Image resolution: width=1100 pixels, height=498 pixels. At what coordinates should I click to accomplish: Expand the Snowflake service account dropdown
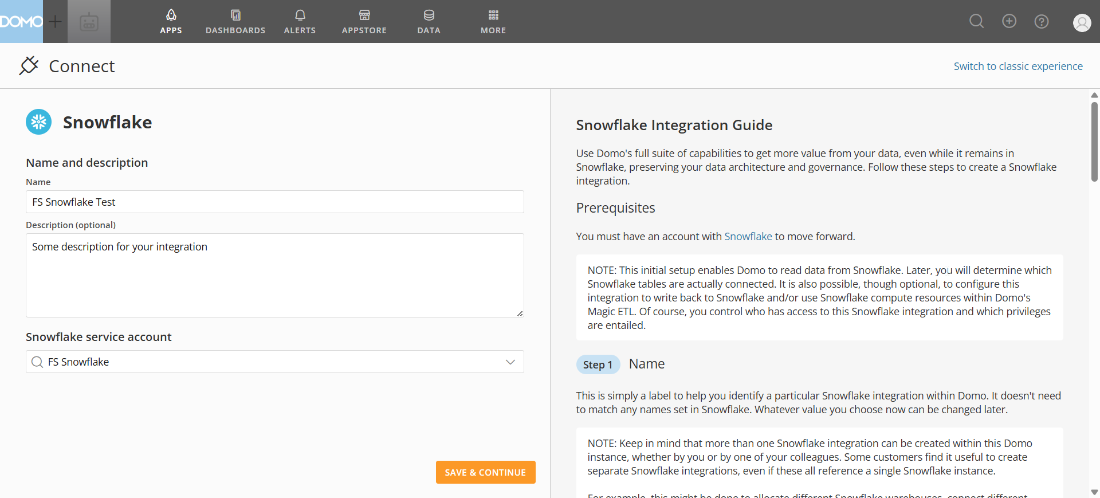pos(510,362)
